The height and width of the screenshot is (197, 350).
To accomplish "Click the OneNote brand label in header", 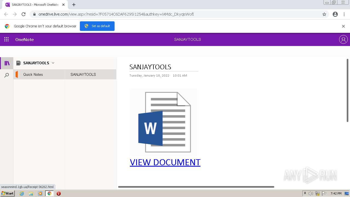I will 25,39.
